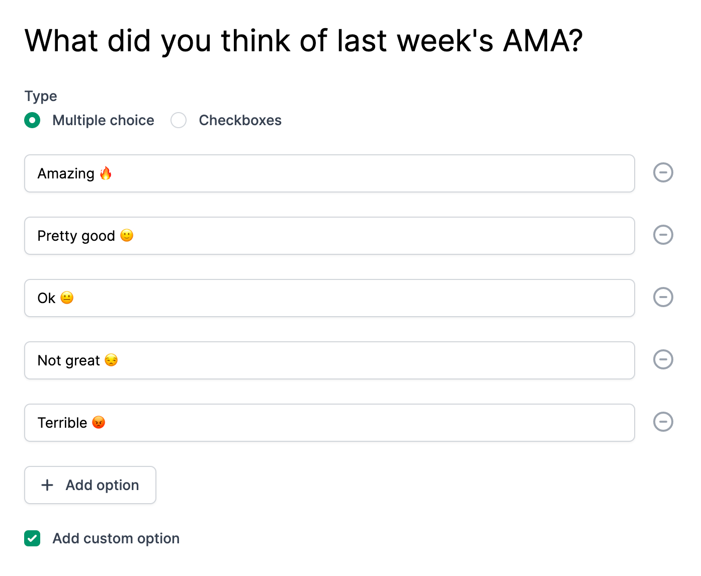Image resolution: width=701 pixels, height=576 pixels.
Task: Click into the "Ok" option field
Action: pos(329,298)
